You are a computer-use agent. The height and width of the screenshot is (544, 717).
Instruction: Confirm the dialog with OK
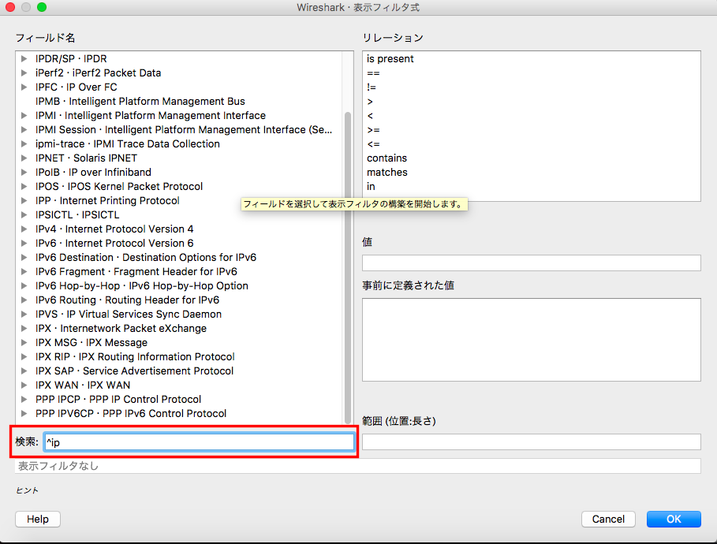click(674, 519)
